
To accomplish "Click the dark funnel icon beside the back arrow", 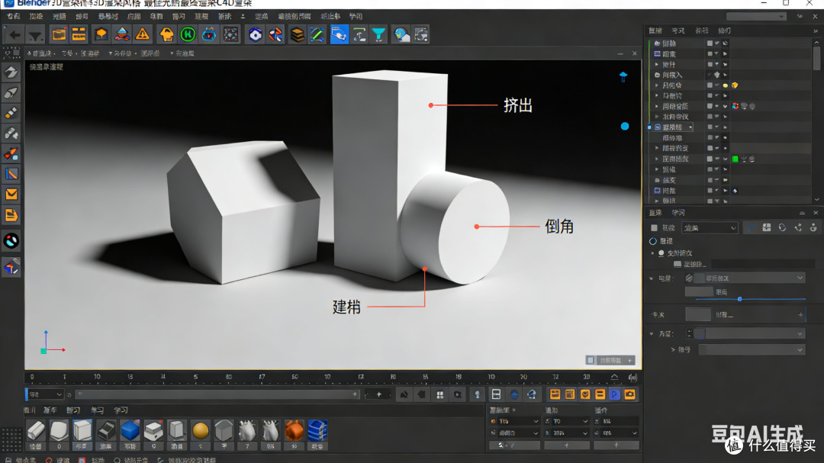I will 35,35.
